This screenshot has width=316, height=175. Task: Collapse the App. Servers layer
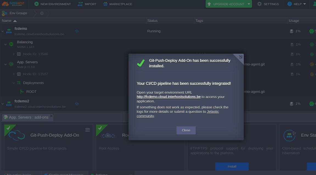point(5,64)
